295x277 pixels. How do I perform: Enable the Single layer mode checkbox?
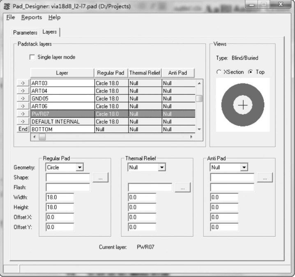[32, 57]
